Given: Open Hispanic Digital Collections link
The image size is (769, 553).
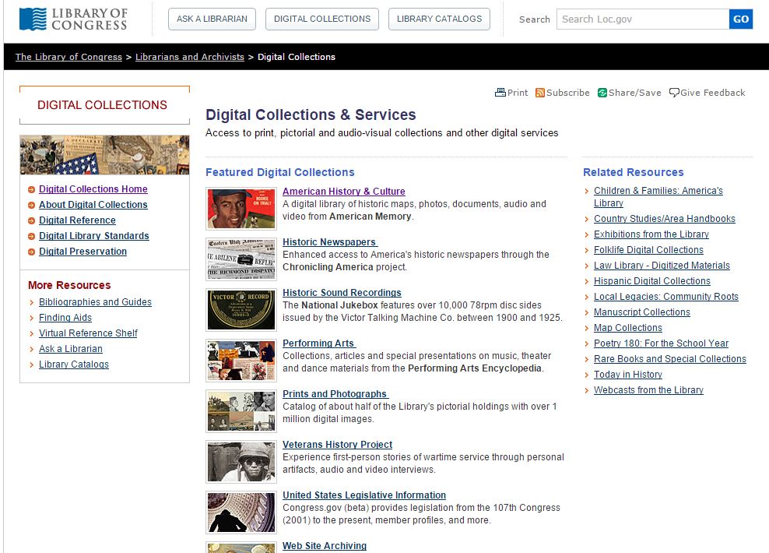Looking at the screenshot, I should tap(652, 280).
